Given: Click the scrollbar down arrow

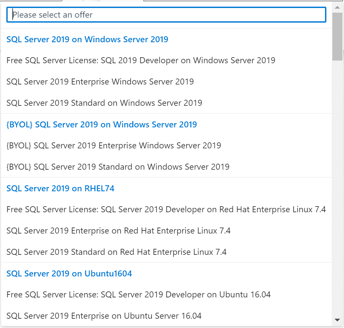Looking at the screenshot, I should [337, 320].
